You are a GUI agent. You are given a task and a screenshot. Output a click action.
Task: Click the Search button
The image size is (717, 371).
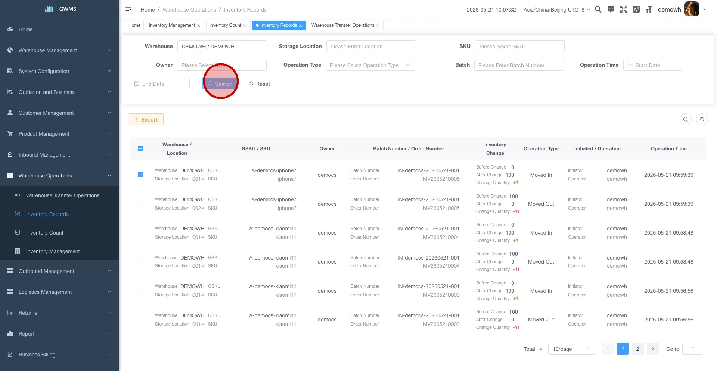tap(220, 84)
